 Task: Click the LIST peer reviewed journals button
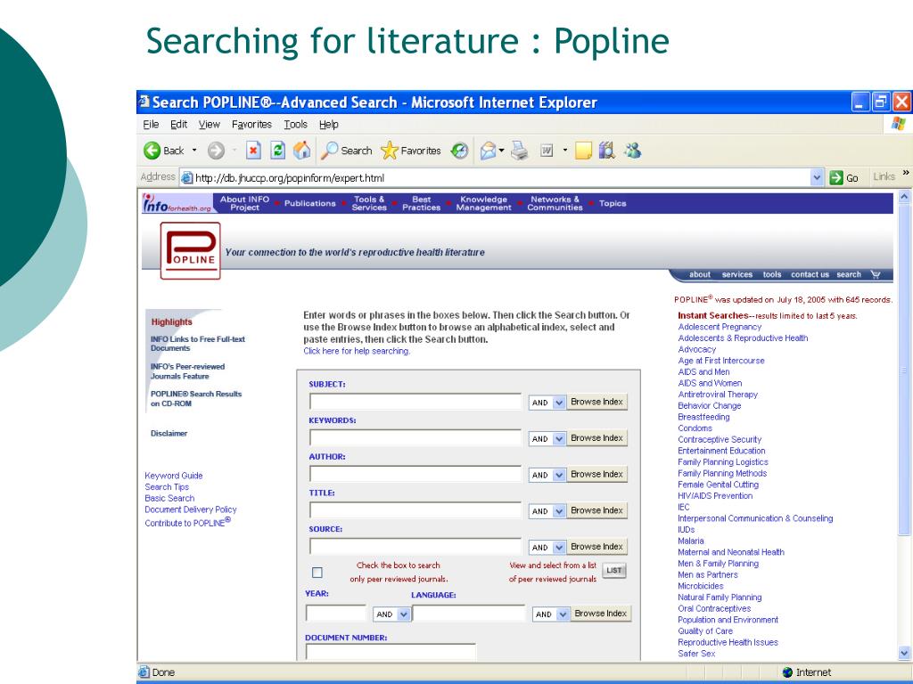614,571
